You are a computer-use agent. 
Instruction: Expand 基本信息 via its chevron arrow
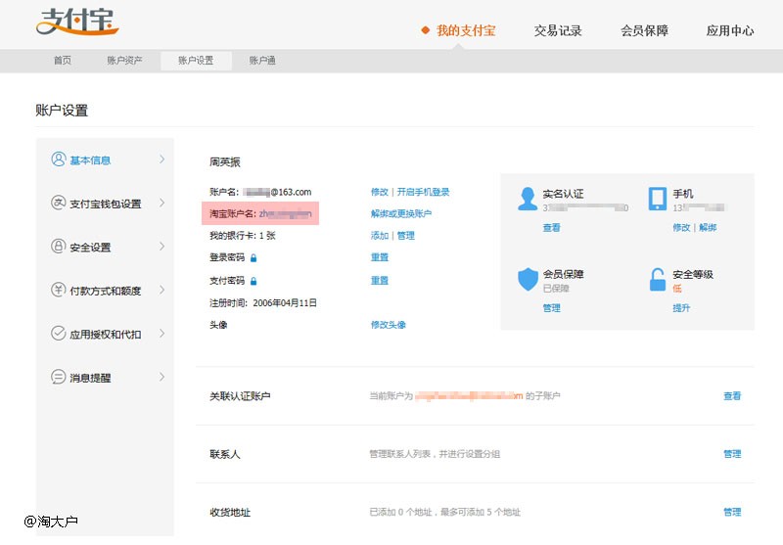point(161,159)
